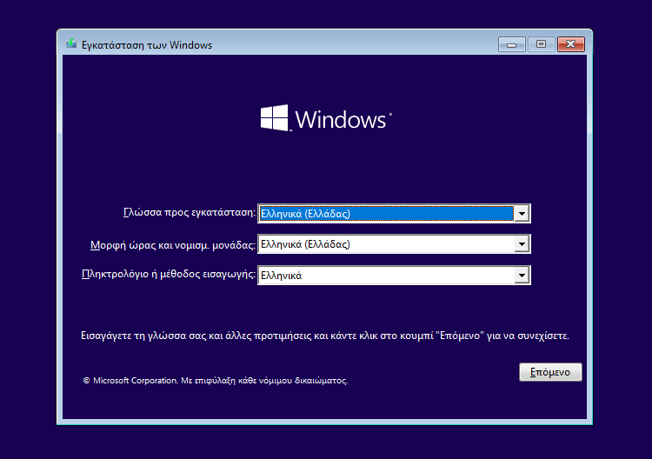Minimize the Εγκατάσταση των Windows window
The width and height of the screenshot is (652, 459).
click(512, 44)
